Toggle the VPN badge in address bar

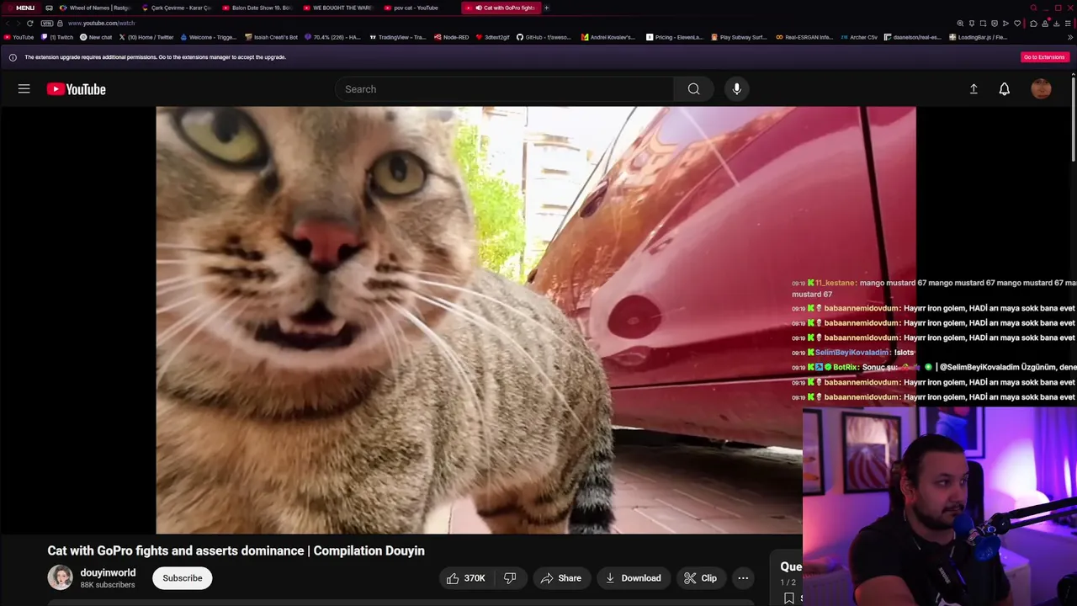click(x=47, y=24)
